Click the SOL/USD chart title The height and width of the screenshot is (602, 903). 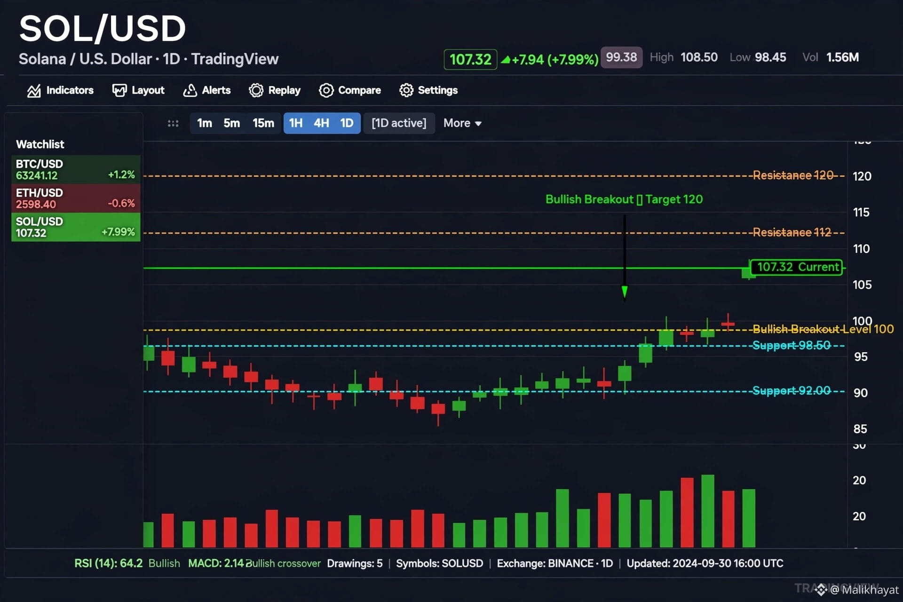pos(103,28)
